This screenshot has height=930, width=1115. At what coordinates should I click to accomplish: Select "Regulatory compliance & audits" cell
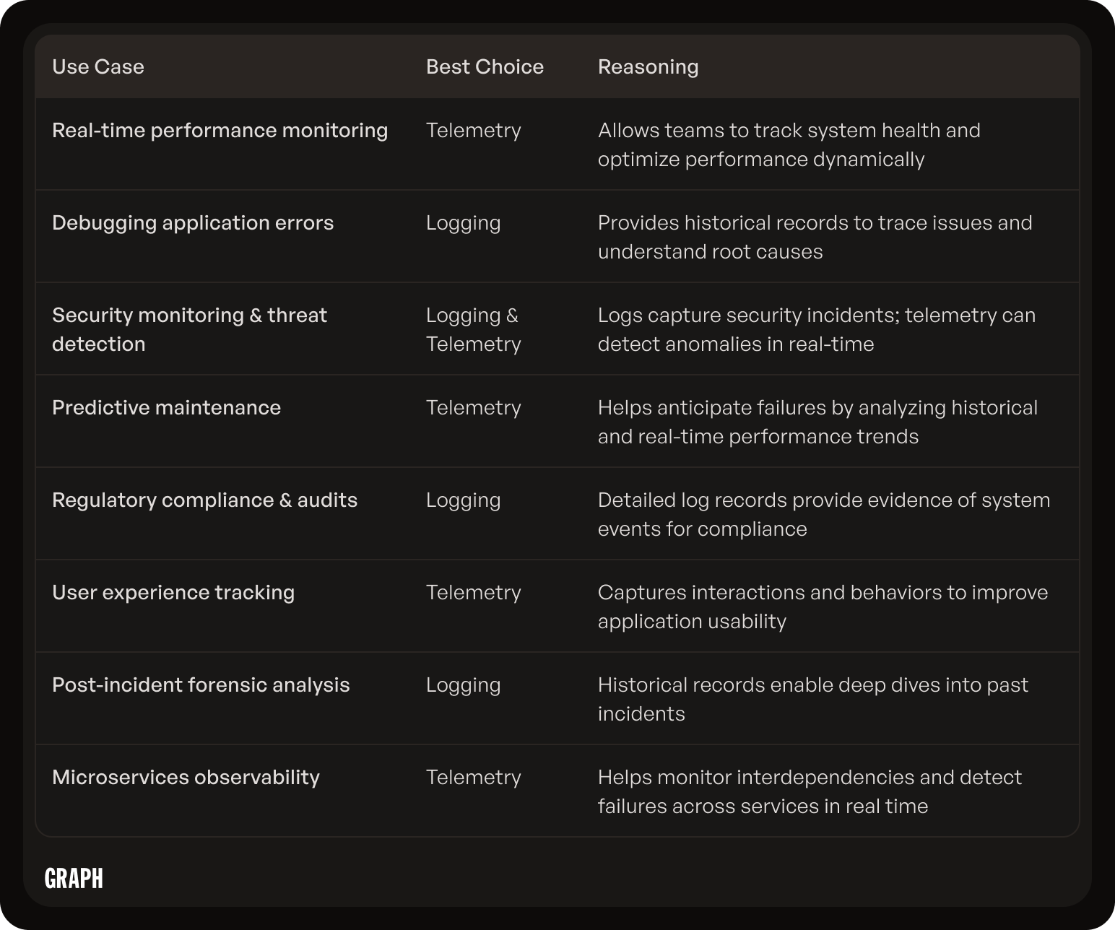(204, 500)
